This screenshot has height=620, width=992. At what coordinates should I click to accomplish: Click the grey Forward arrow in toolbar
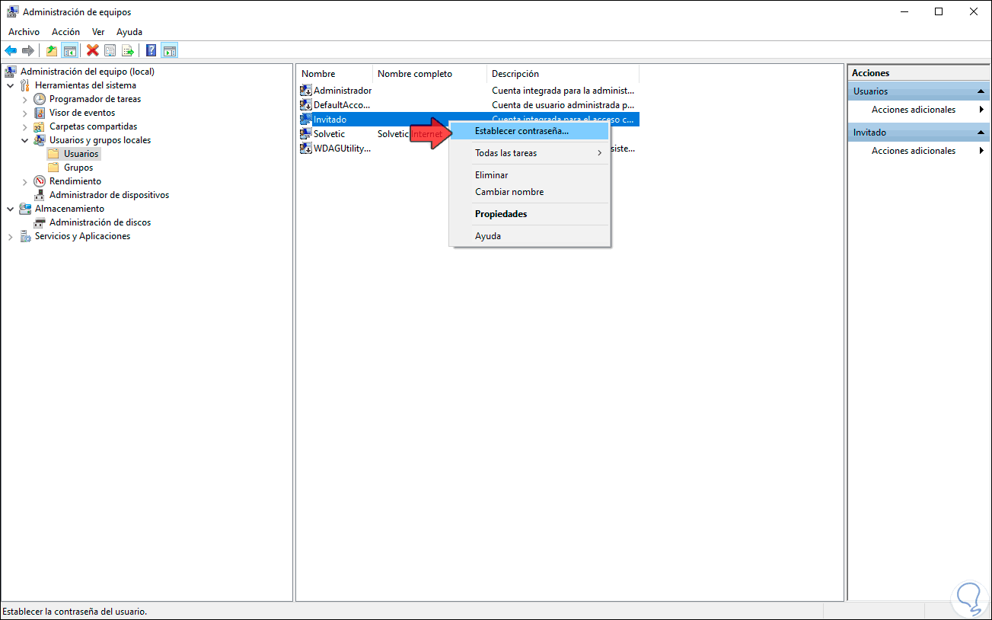(x=28, y=51)
